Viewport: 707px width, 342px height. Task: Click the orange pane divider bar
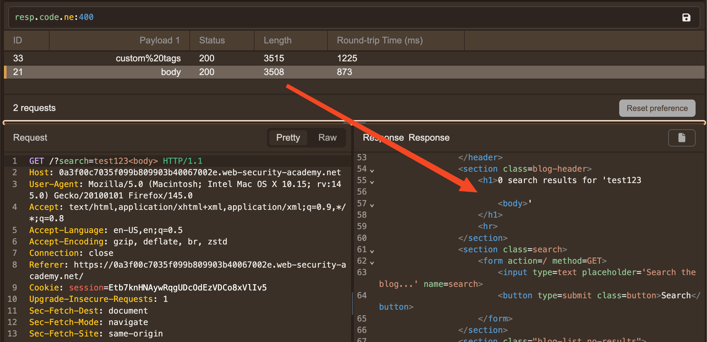click(x=196, y=123)
